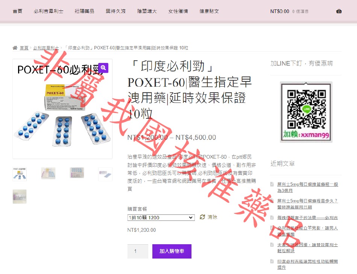
Task: Open article 必利吉常吃能立竿見影
Action: pos(307,231)
